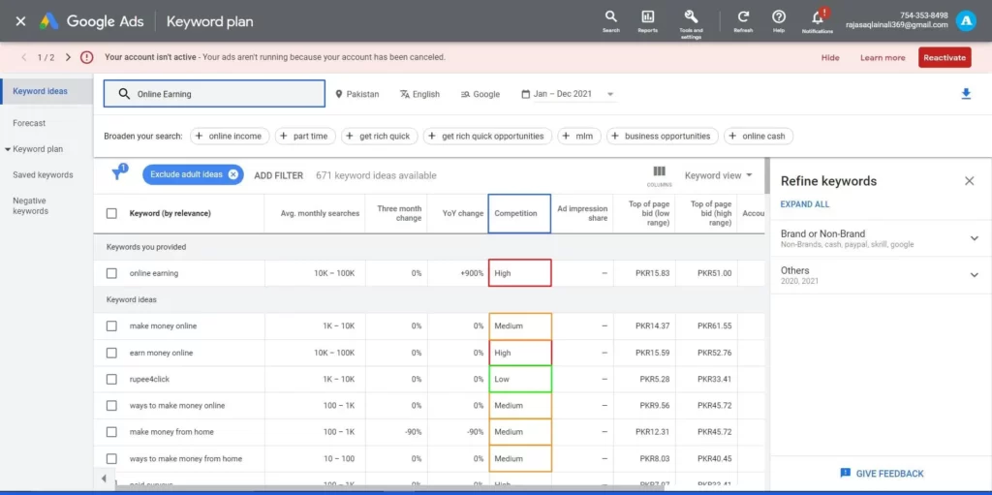Expand Brand or Non-Brand section

coord(974,238)
